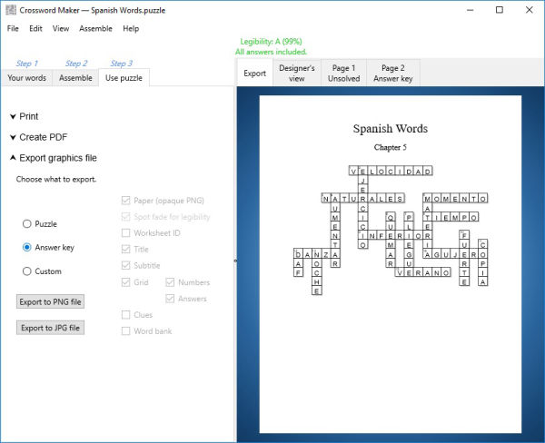Open the Edit menu

[x=35, y=28]
